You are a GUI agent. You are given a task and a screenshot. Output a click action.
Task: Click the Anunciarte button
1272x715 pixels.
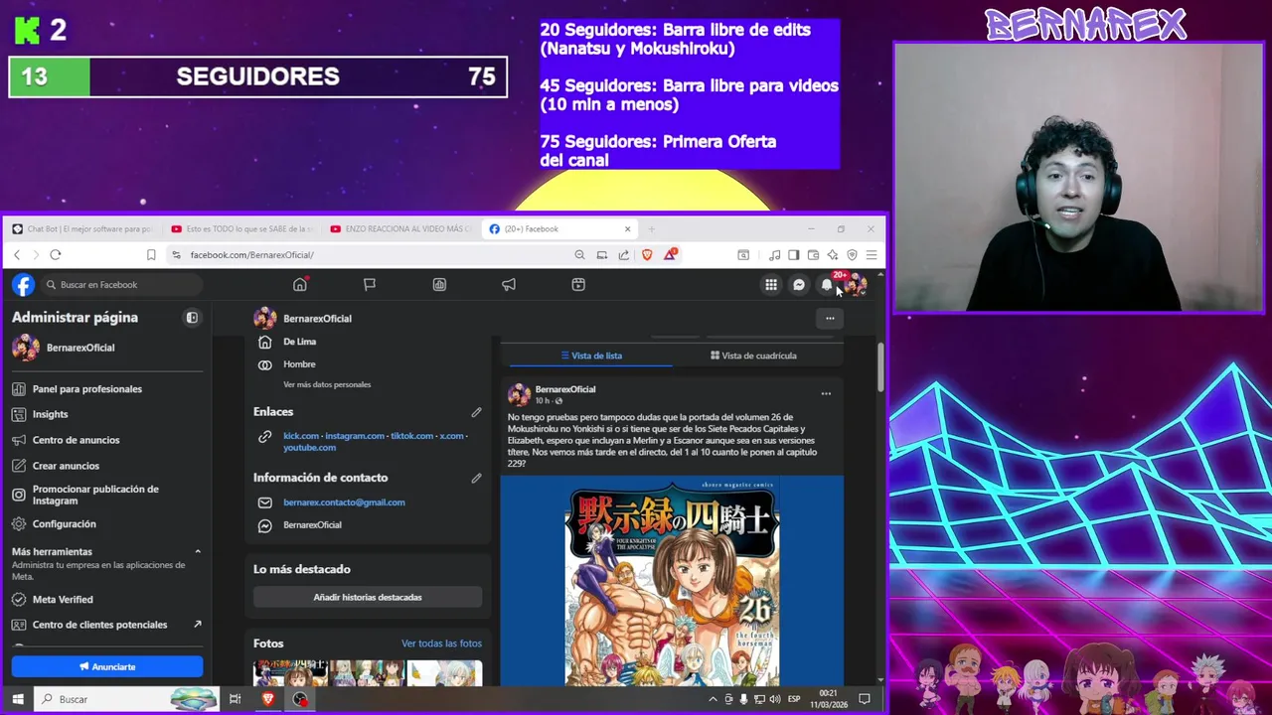pyautogui.click(x=107, y=667)
